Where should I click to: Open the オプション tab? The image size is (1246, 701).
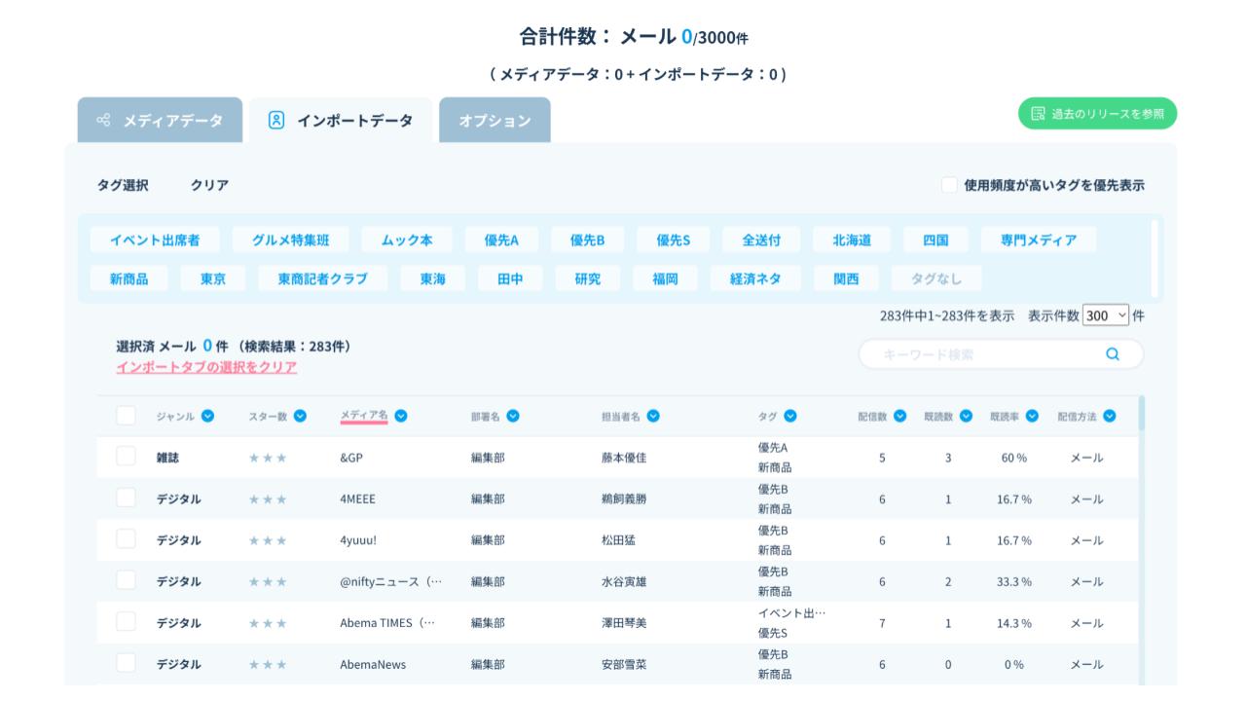point(495,121)
